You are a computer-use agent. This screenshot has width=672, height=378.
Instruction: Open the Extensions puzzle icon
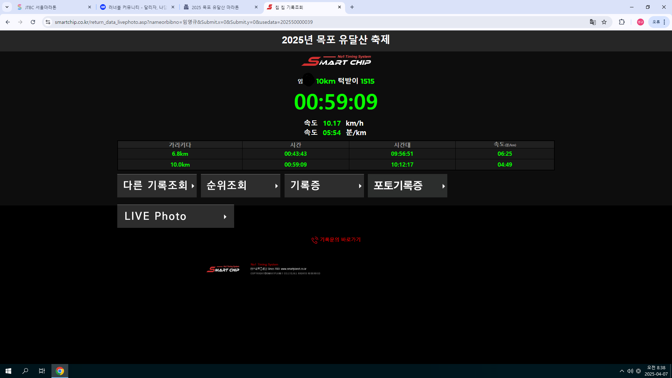(622, 22)
